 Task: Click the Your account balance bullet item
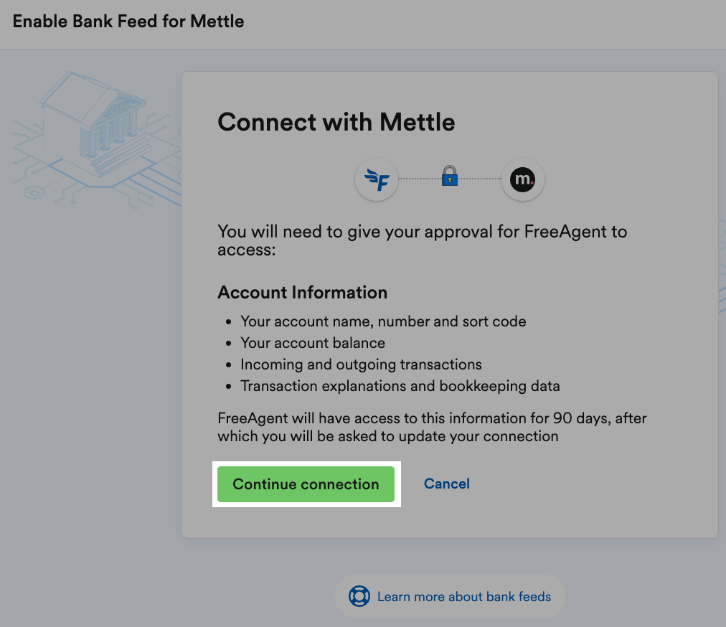click(313, 343)
